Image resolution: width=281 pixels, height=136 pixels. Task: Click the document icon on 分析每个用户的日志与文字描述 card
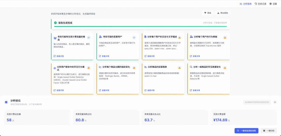145,37
